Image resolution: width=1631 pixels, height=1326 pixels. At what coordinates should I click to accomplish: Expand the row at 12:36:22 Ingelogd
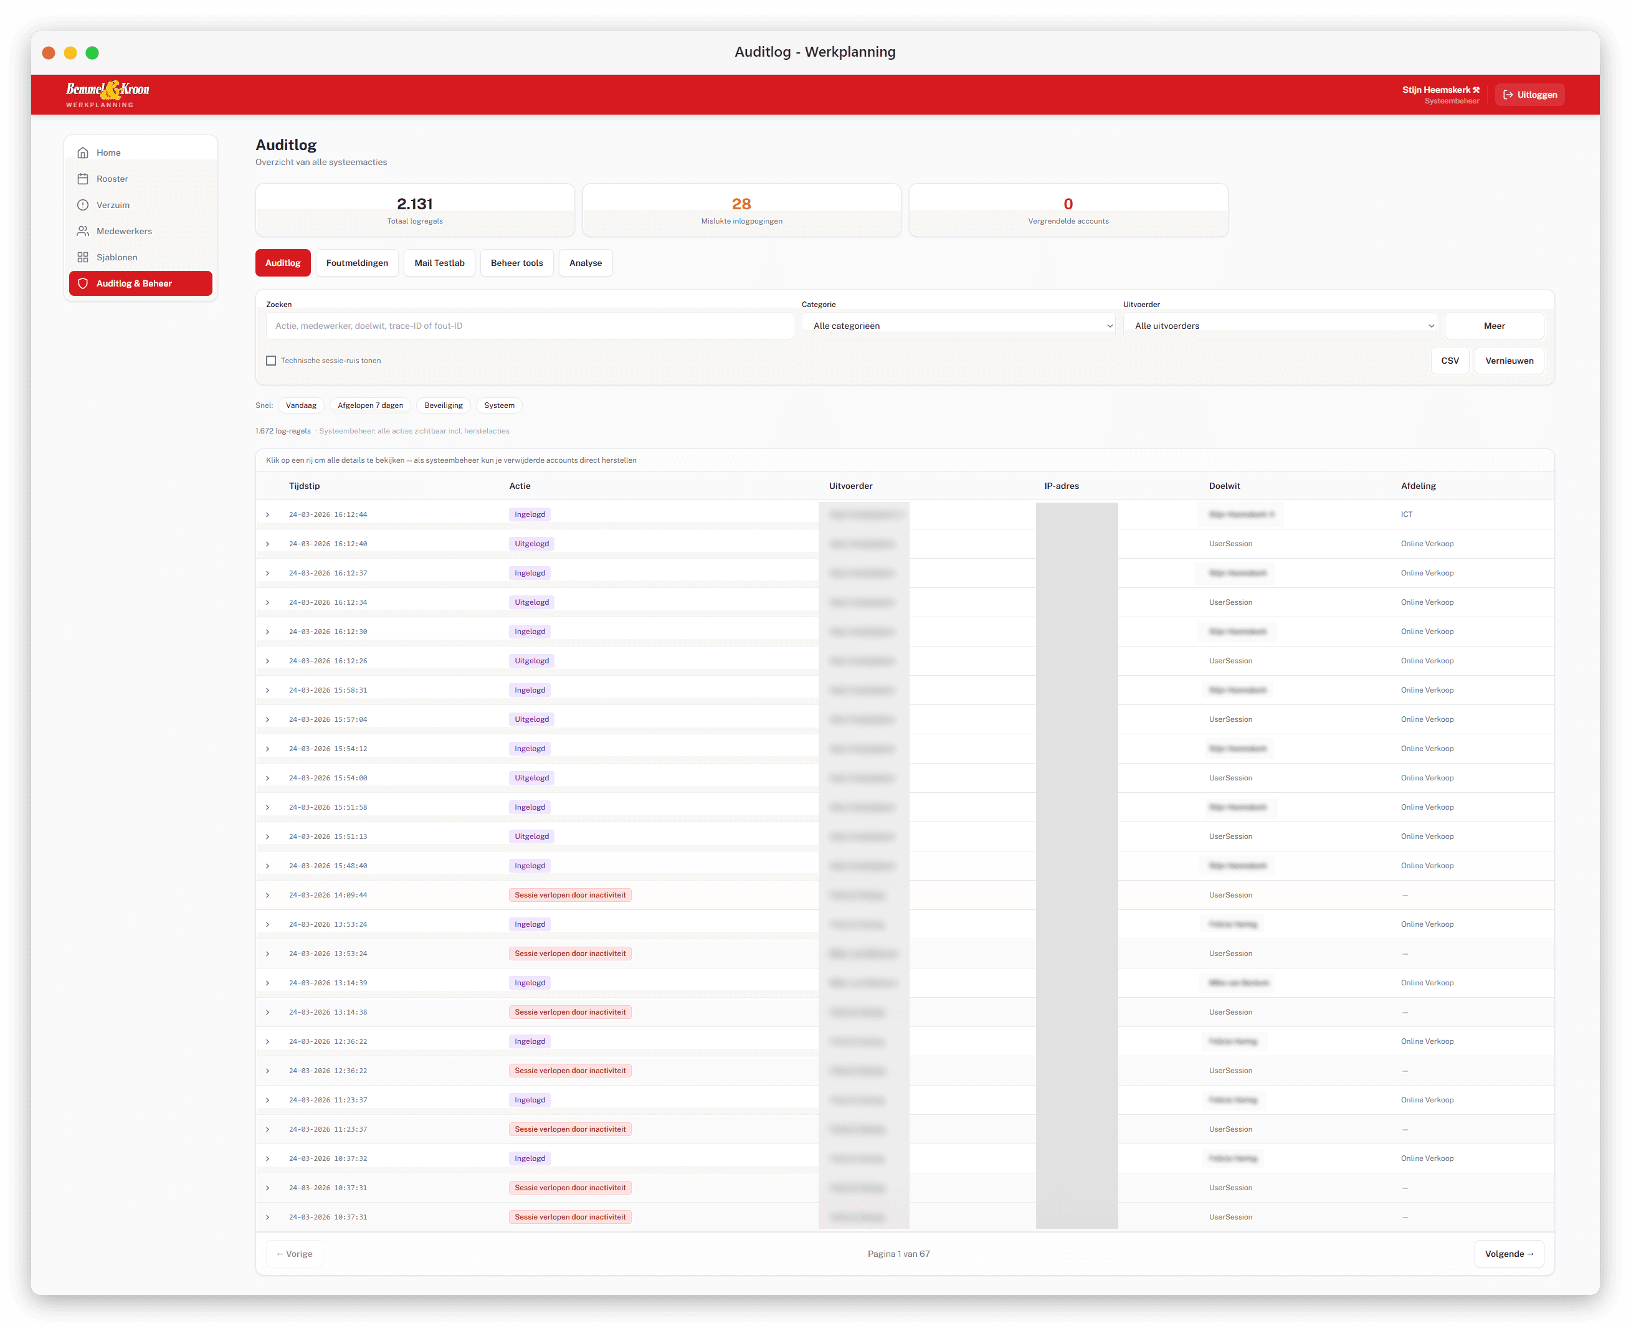tap(267, 1042)
